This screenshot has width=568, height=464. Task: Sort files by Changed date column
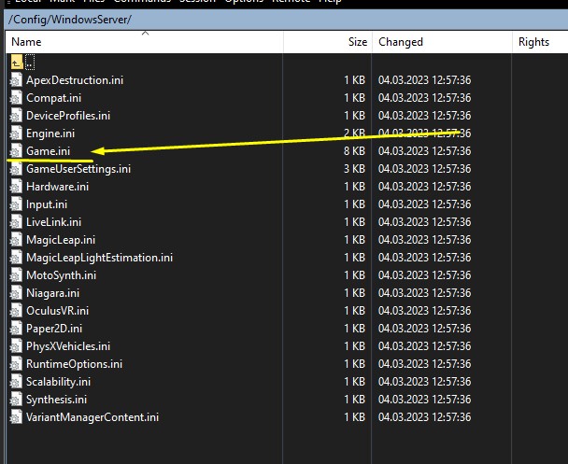400,42
